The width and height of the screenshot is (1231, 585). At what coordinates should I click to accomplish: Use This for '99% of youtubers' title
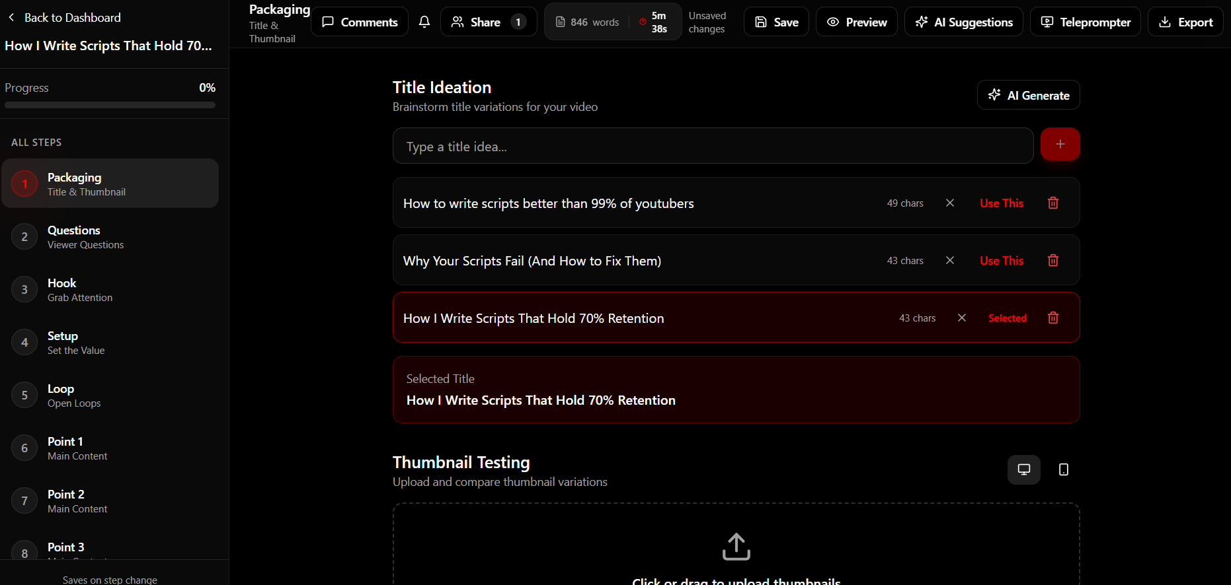click(x=1002, y=203)
